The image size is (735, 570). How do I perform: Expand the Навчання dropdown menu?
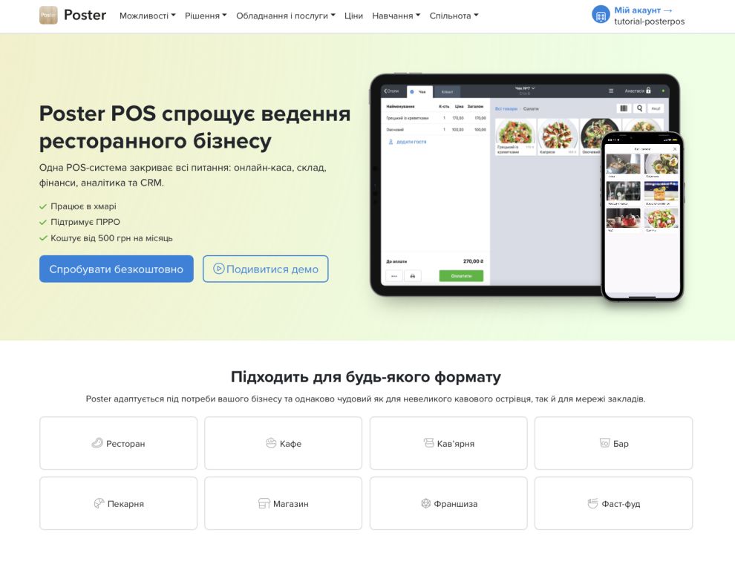396,16
